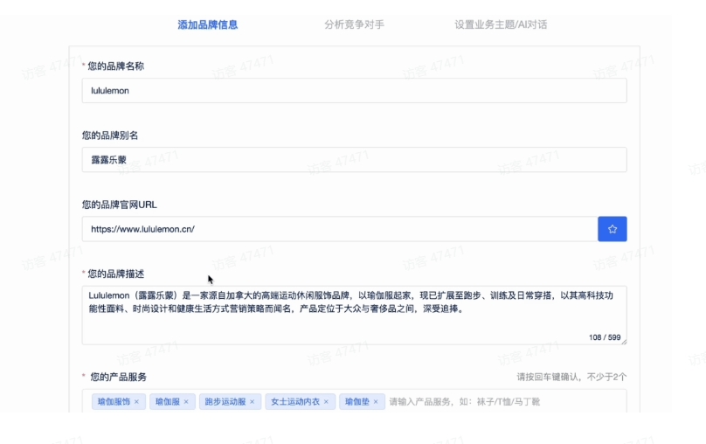The image size is (706, 444).
Task: Switch to the 添加品牌信息 step tab
Action: [208, 24]
